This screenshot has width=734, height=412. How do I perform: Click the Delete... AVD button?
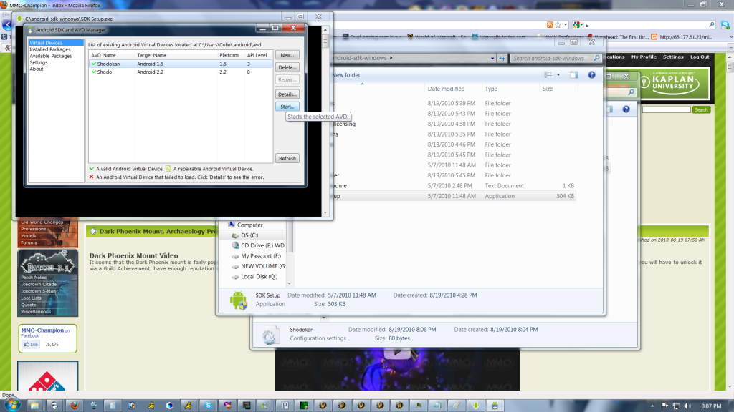[287, 67]
